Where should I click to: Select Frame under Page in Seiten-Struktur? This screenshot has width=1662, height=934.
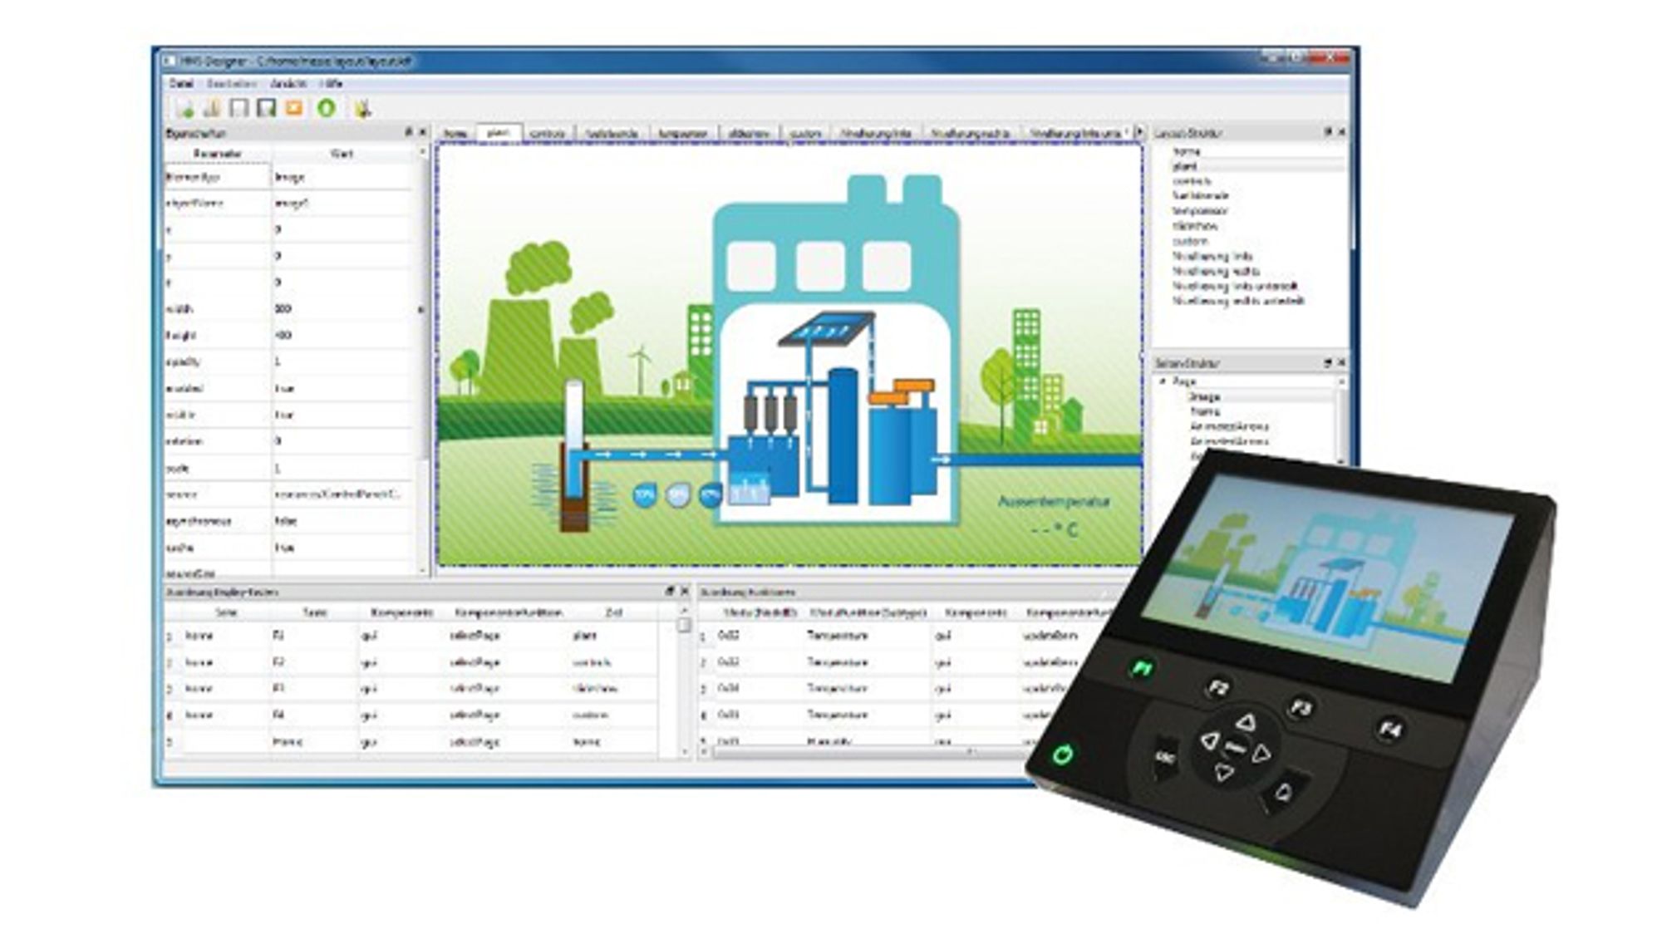point(1204,412)
